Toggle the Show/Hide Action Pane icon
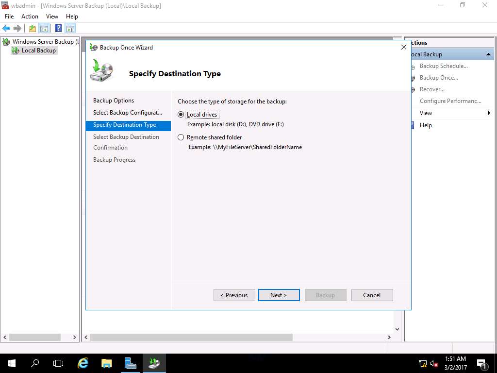Viewport: 497px width, 373px height. [70, 29]
